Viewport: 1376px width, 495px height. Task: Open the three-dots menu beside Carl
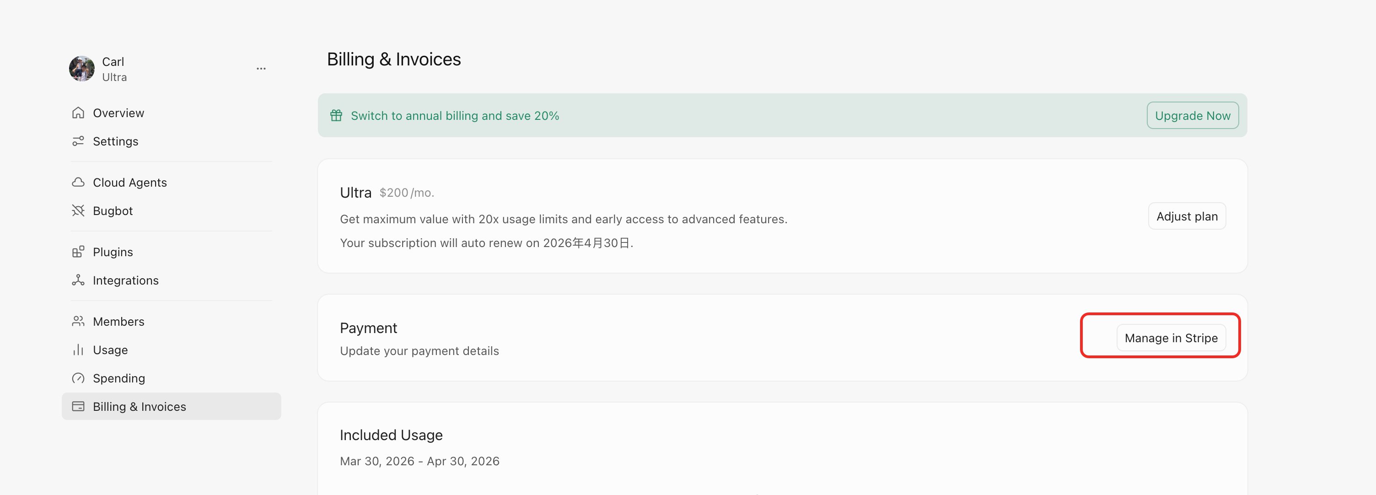pos(261,68)
